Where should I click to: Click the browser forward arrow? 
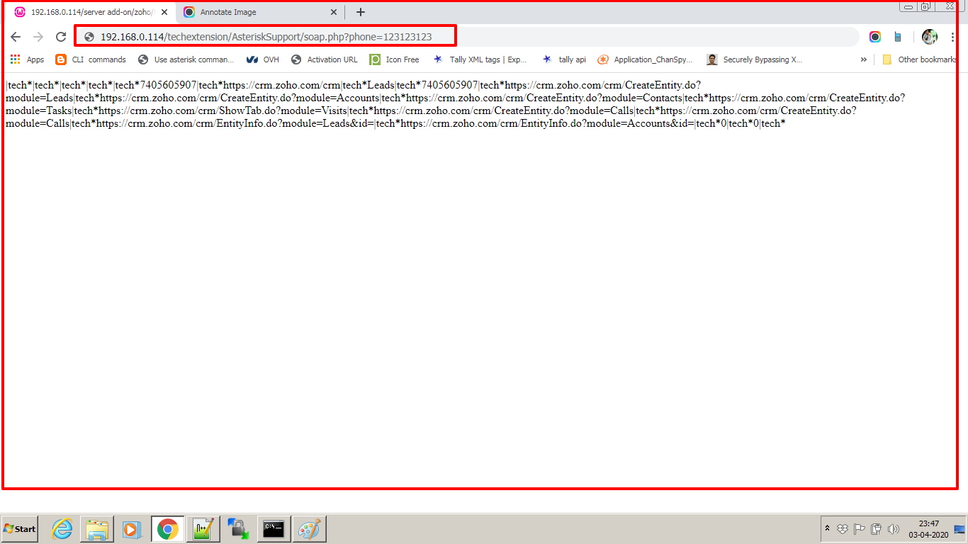38,37
